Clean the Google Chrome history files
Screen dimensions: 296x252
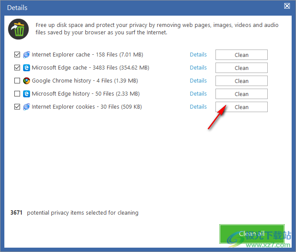coord(242,81)
